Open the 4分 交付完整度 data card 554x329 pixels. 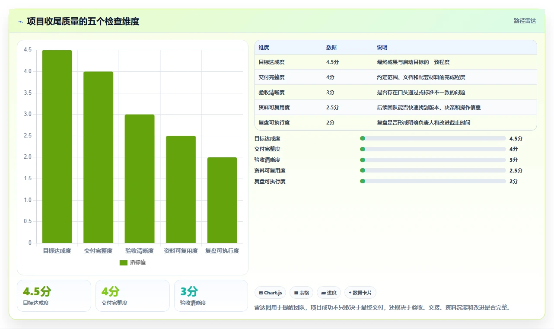(x=133, y=296)
